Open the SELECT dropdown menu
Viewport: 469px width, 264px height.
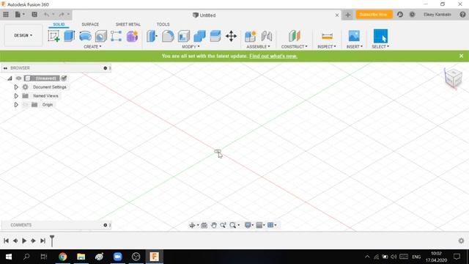pyautogui.click(x=380, y=47)
